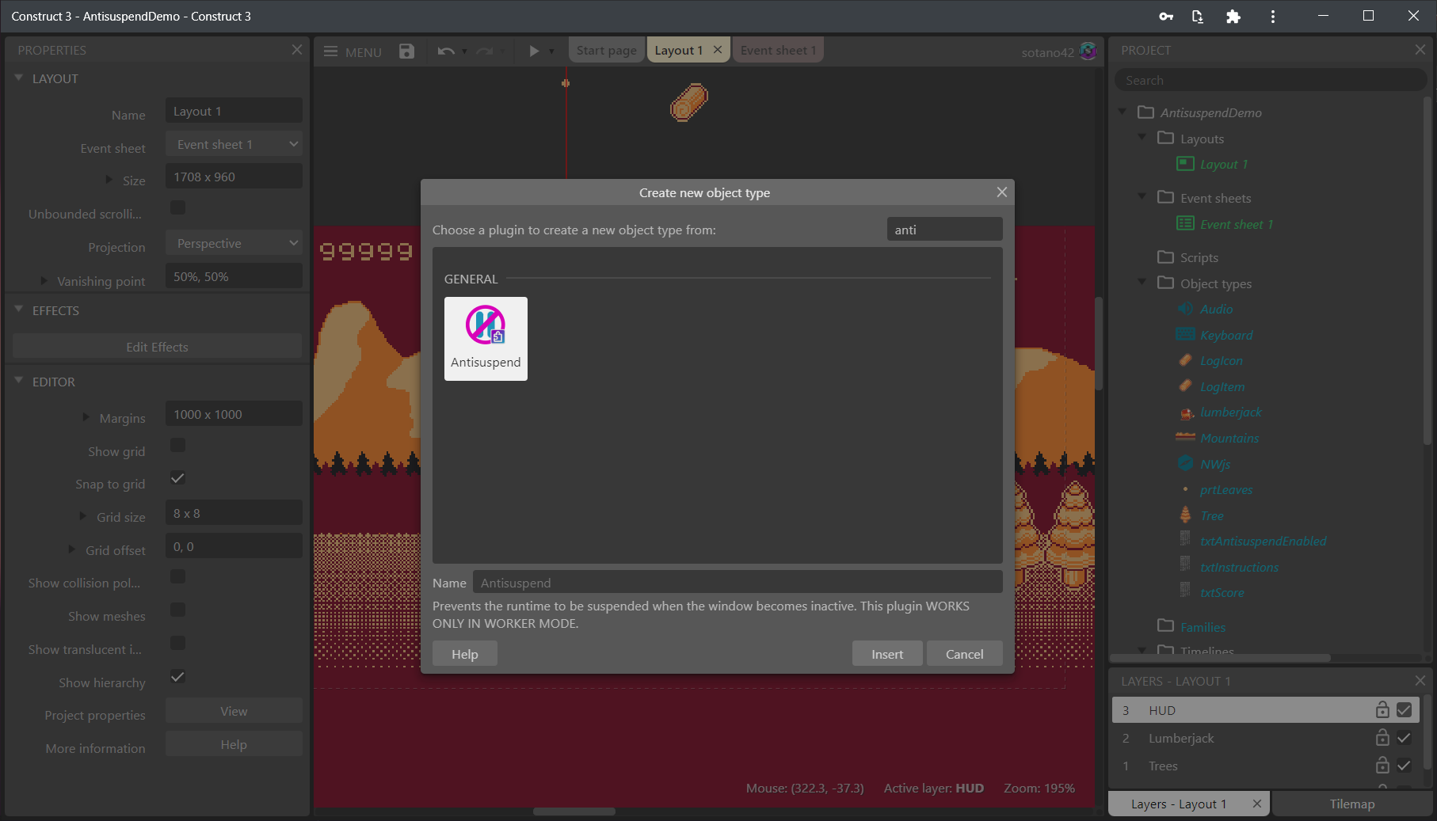Open the Audio object type
This screenshot has height=821, width=1437.
tap(1215, 310)
